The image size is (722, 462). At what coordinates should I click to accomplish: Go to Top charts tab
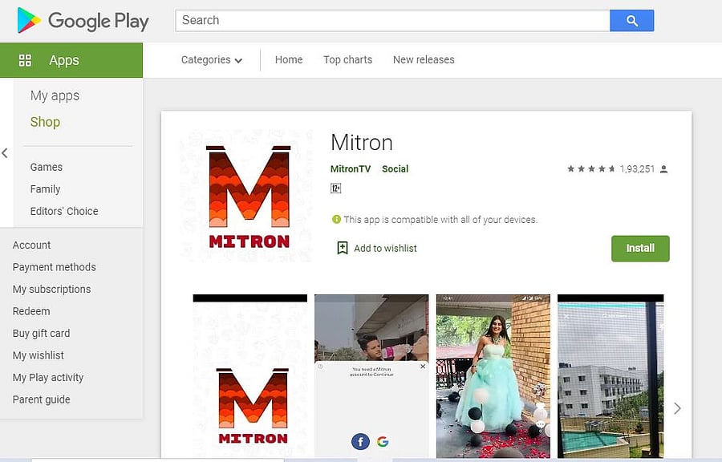(347, 60)
